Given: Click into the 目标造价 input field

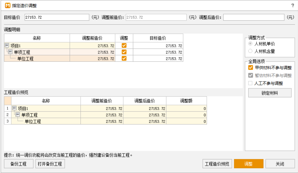Looking at the screenshot, I should [x=57, y=18].
